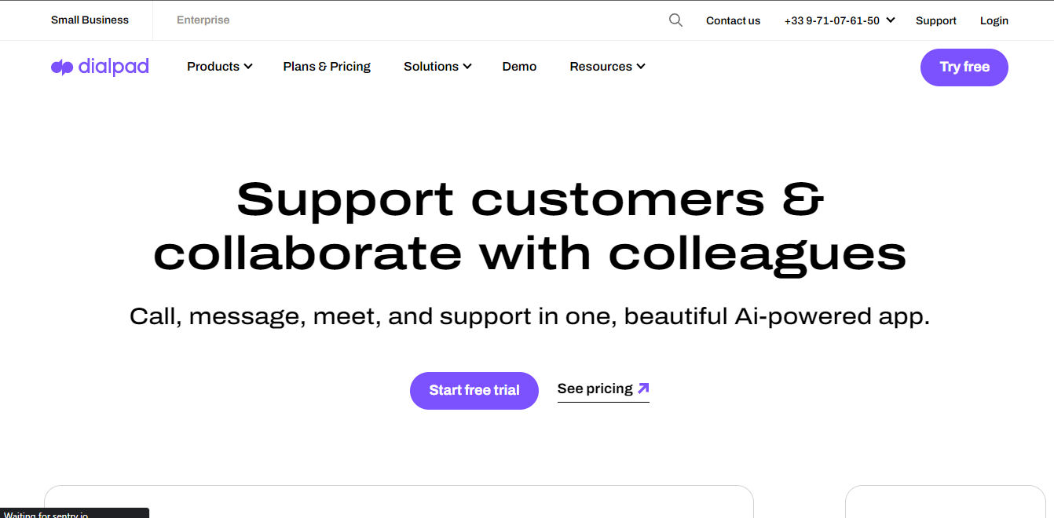Click the +33 9-71-07-61-50 phone number
The height and width of the screenshot is (518, 1054).
click(831, 21)
